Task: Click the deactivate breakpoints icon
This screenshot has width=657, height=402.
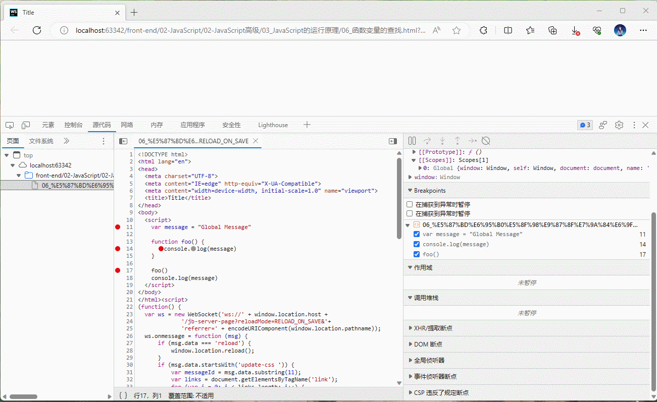Action: click(486, 141)
